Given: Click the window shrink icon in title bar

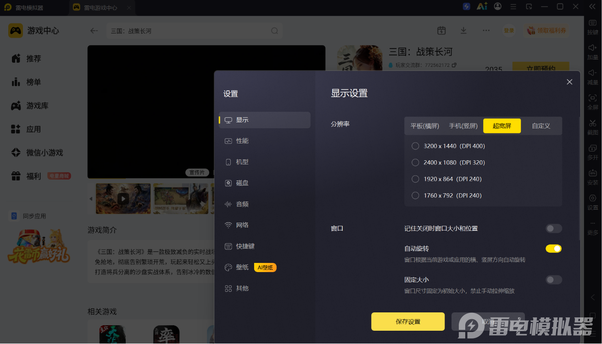Looking at the screenshot, I should click(529, 7).
